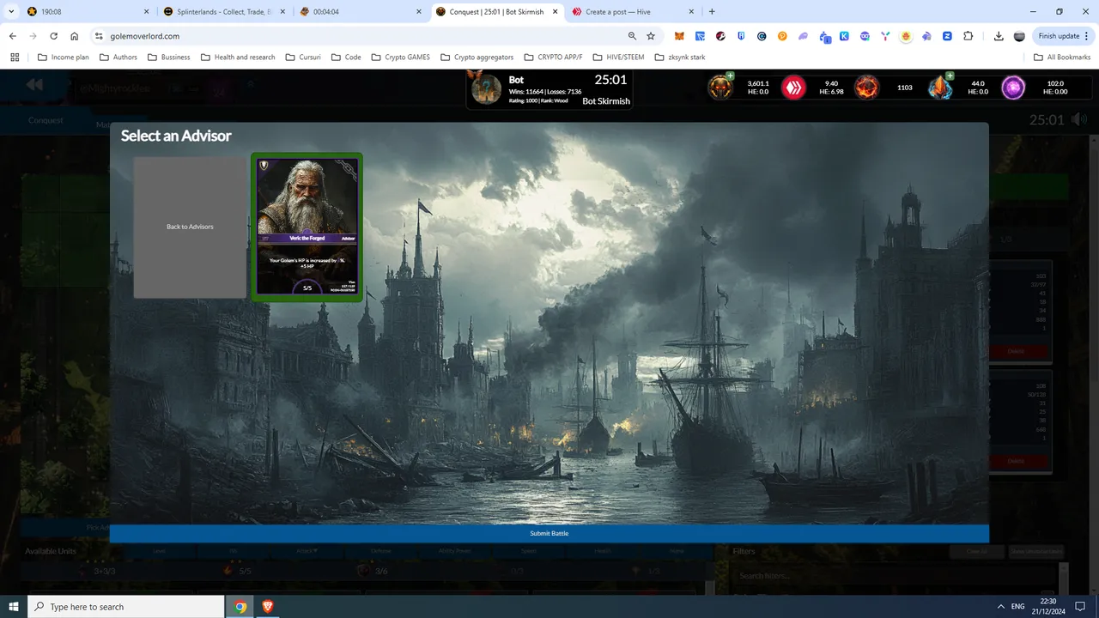Open the All Bookmarks folder
The height and width of the screenshot is (618, 1099).
(x=1062, y=58)
